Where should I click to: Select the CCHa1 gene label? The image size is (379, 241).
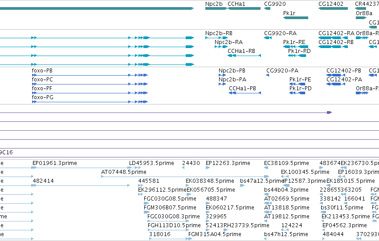click(x=236, y=4)
